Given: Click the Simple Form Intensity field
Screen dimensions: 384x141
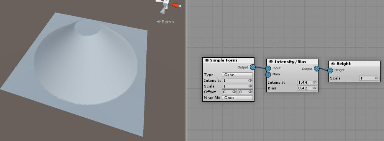Looking at the screenshot, I should (237, 80).
